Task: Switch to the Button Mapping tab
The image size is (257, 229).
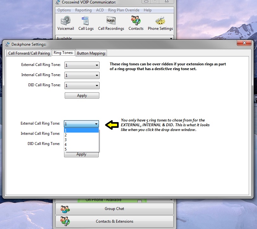Action: point(91,53)
